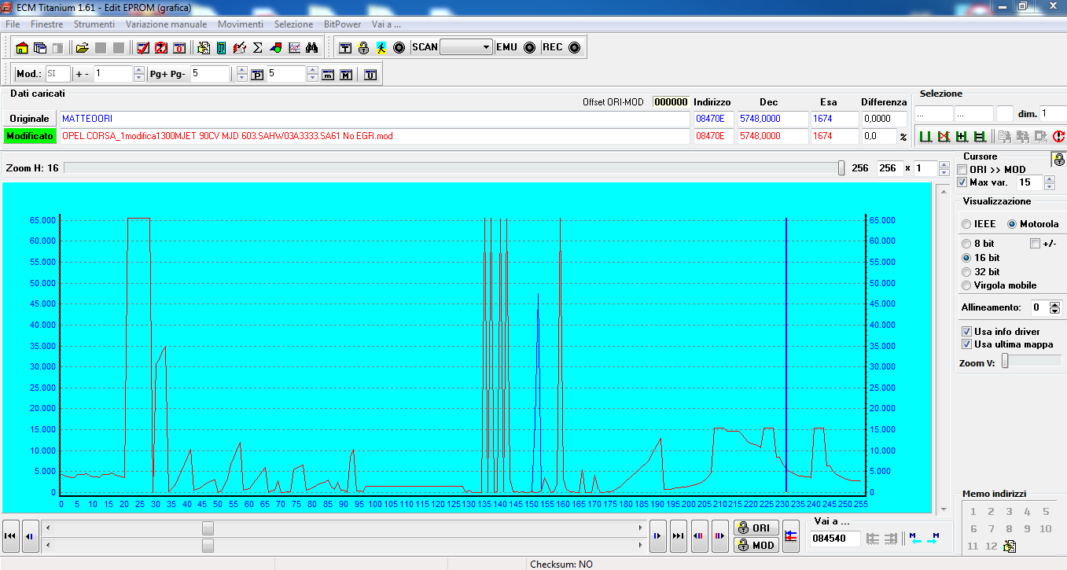Click the red-crossed selection icon in Selezione
The width and height of the screenshot is (1067, 570).
944,137
